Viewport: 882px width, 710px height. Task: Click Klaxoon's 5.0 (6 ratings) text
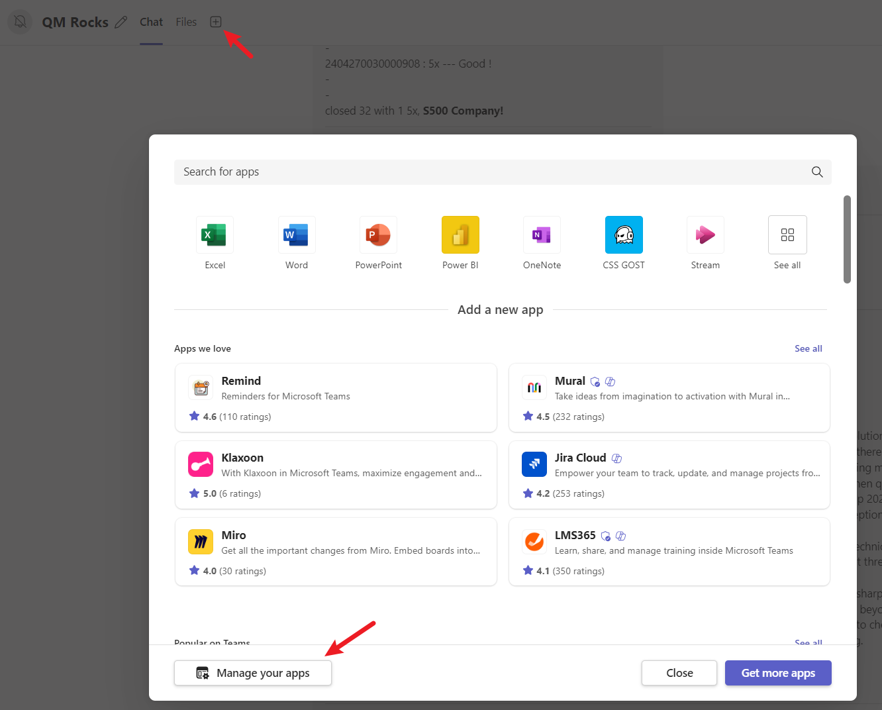point(232,493)
